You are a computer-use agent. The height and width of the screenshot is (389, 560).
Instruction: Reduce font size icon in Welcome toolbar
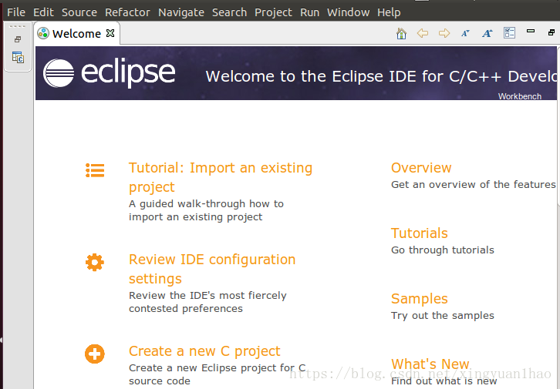(465, 33)
